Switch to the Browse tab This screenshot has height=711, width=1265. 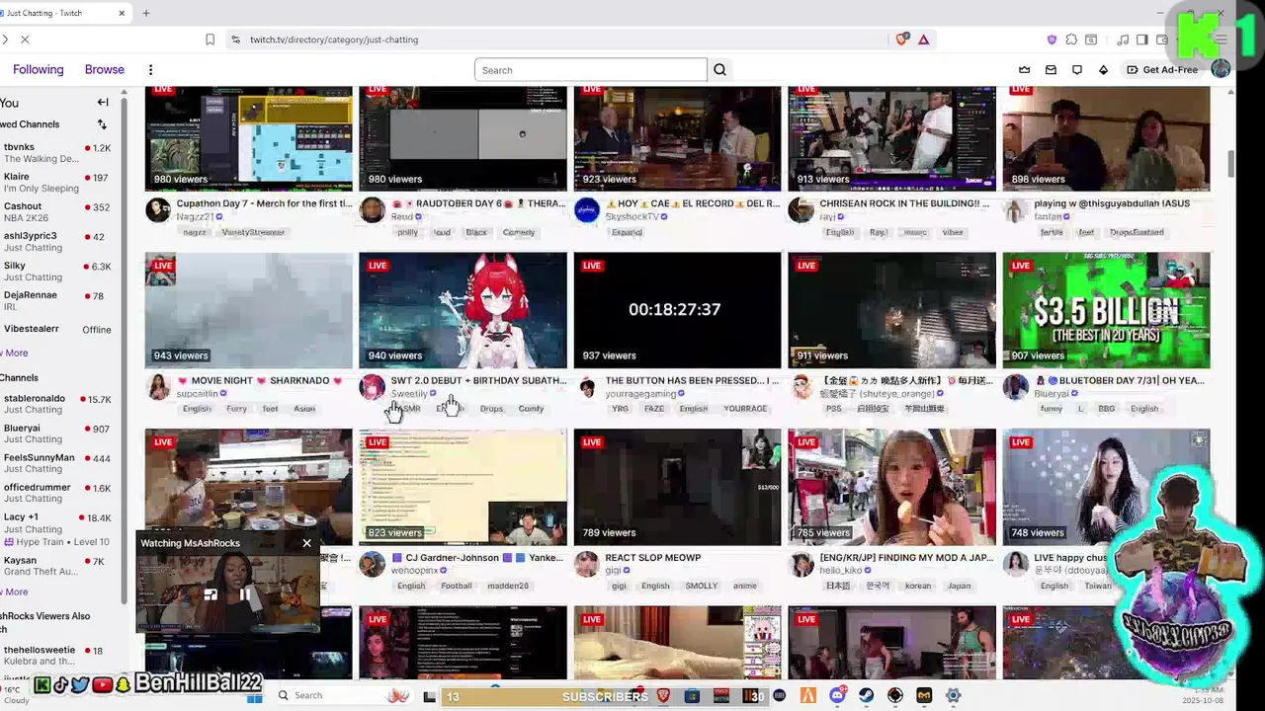(x=105, y=70)
